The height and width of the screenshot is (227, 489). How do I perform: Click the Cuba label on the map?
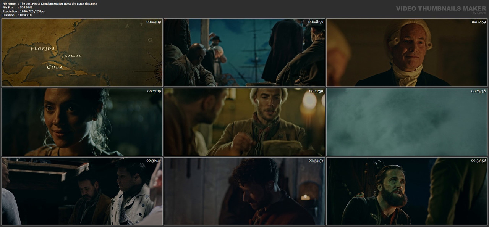pyautogui.click(x=55, y=67)
